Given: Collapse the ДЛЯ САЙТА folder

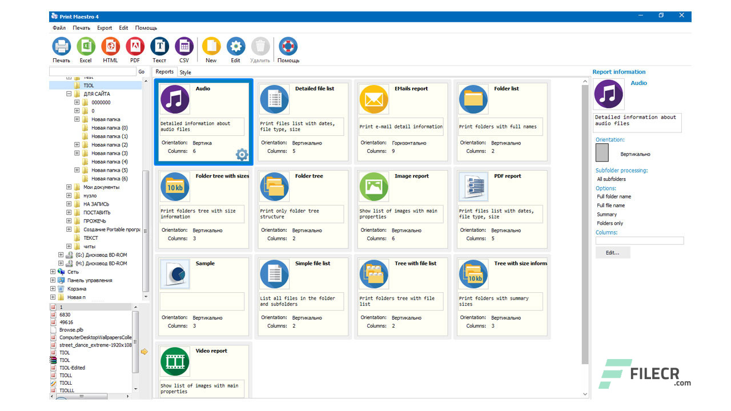Looking at the screenshot, I should 69,94.
